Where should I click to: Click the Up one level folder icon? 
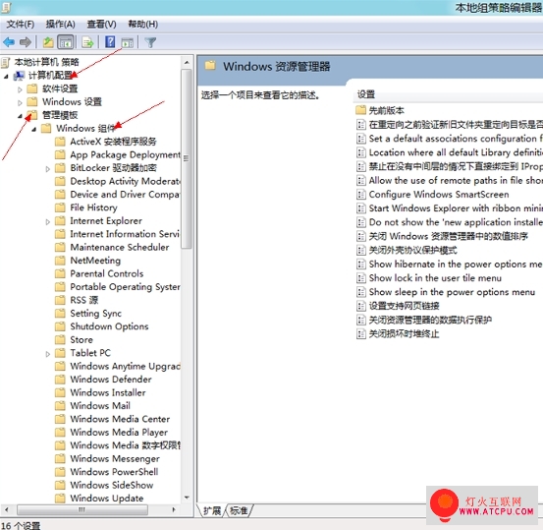48,42
